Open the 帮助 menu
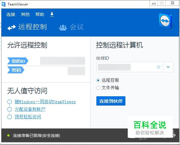 40,14
